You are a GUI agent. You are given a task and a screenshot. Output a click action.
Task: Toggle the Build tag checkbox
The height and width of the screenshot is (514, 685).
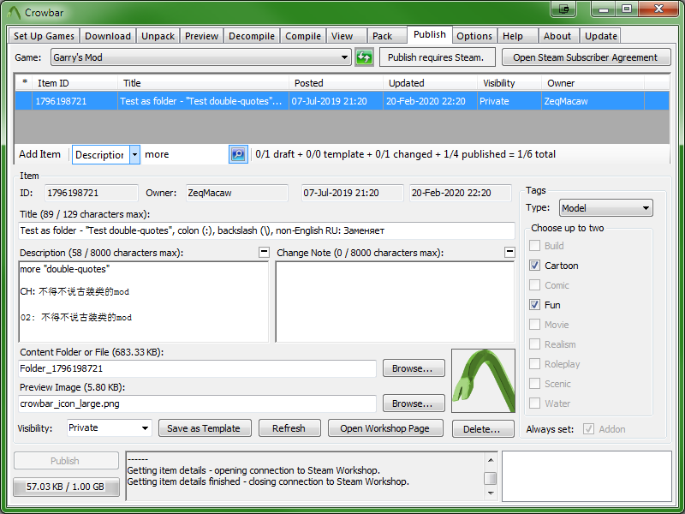click(x=534, y=246)
